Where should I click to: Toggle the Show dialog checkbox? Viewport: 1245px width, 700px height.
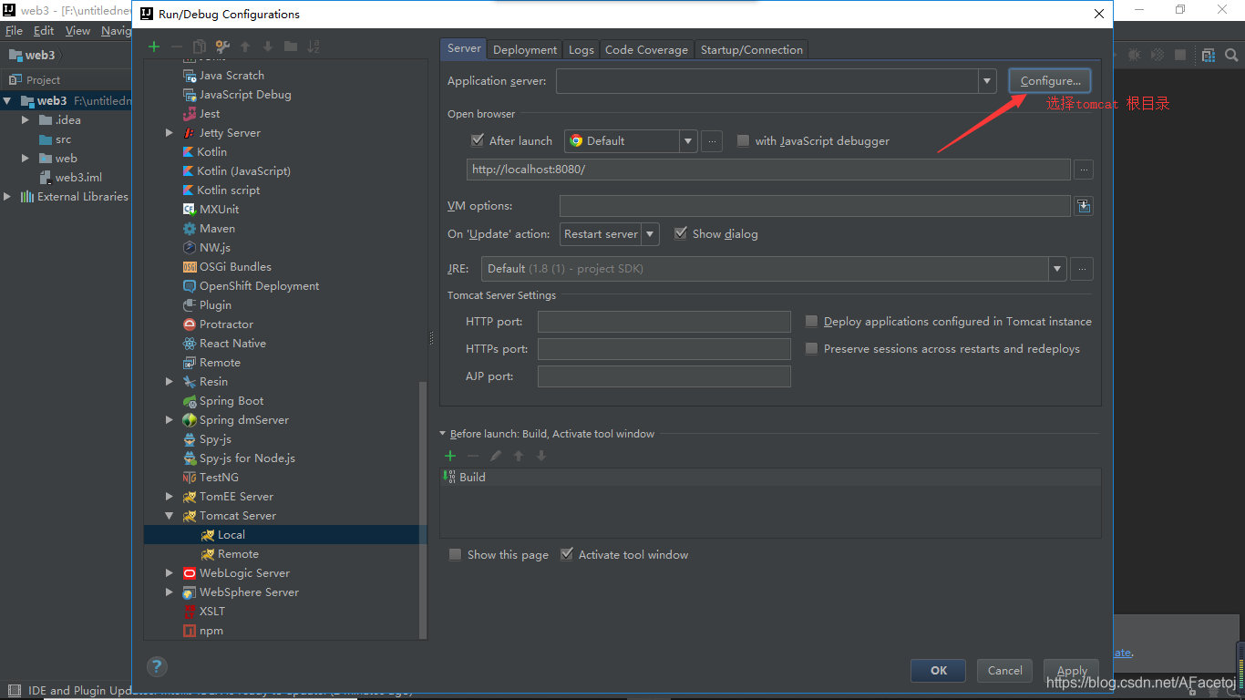click(x=680, y=233)
